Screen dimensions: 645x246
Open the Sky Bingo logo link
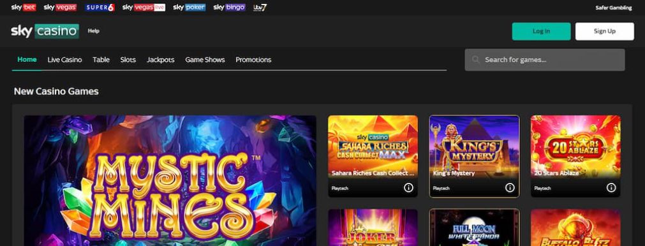tap(229, 8)
